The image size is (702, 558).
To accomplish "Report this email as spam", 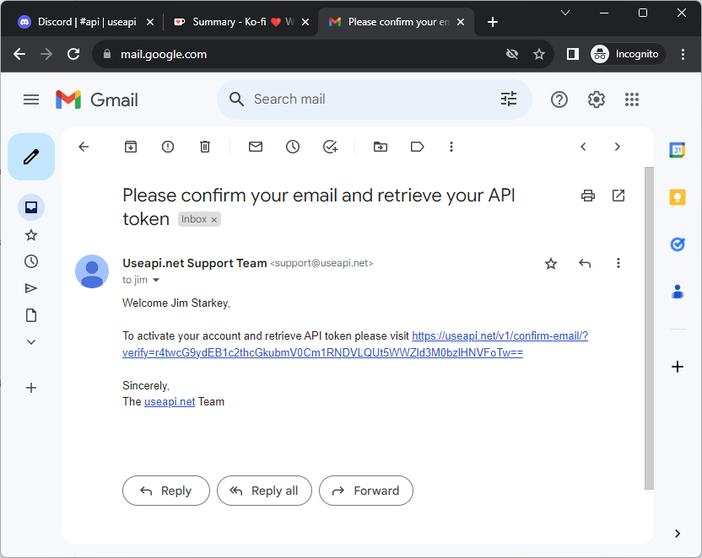I will click(x=168, y=147).
